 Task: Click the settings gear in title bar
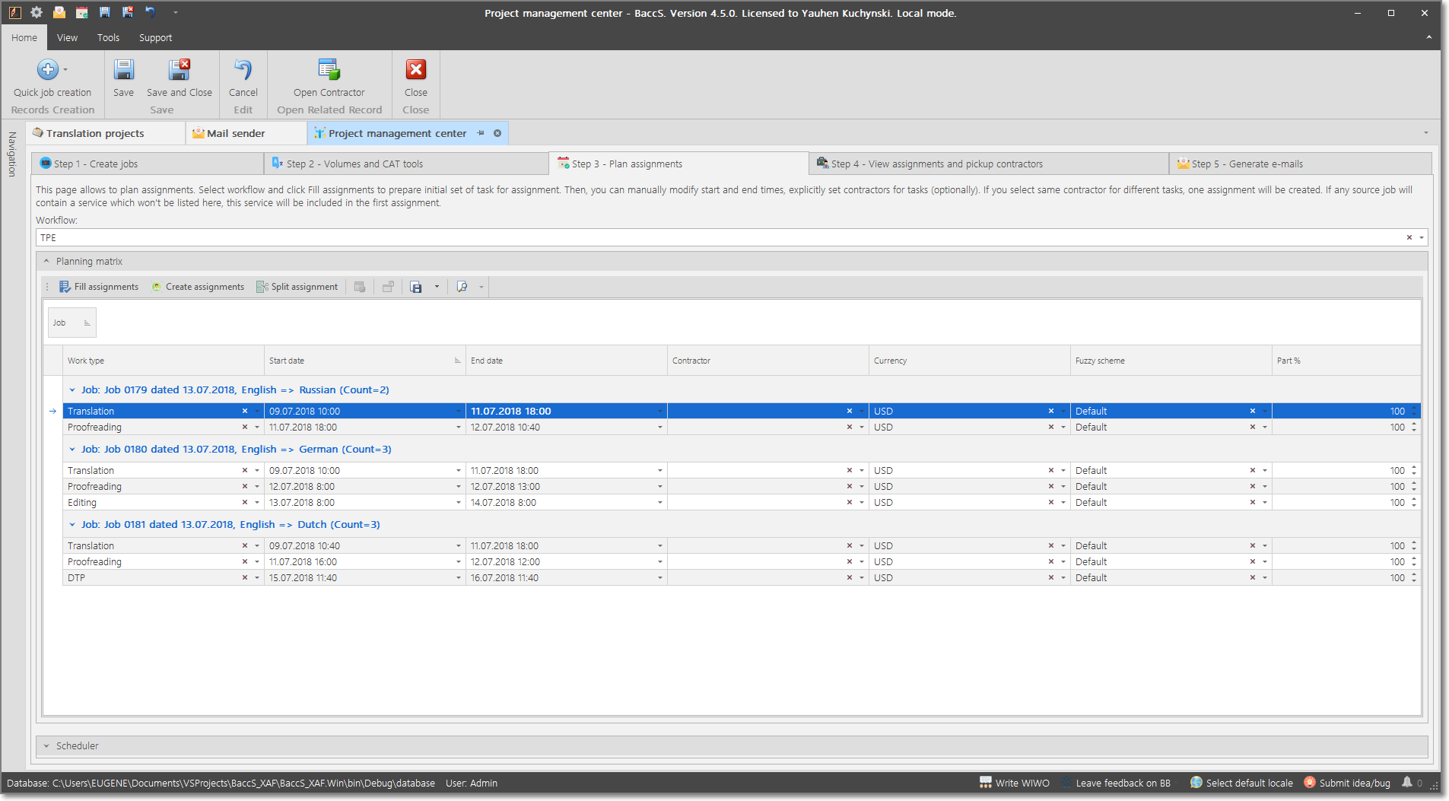coord(37,12)
